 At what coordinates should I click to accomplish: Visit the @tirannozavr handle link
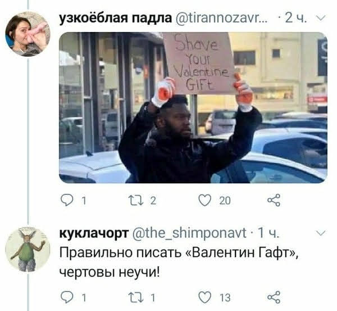222,19
